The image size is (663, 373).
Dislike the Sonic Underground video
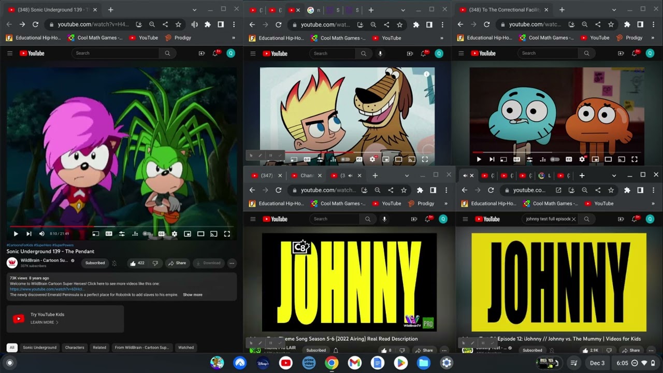(x=155, y=263)
